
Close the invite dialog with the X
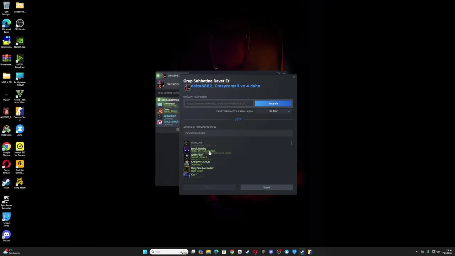[x=294, y=77]
